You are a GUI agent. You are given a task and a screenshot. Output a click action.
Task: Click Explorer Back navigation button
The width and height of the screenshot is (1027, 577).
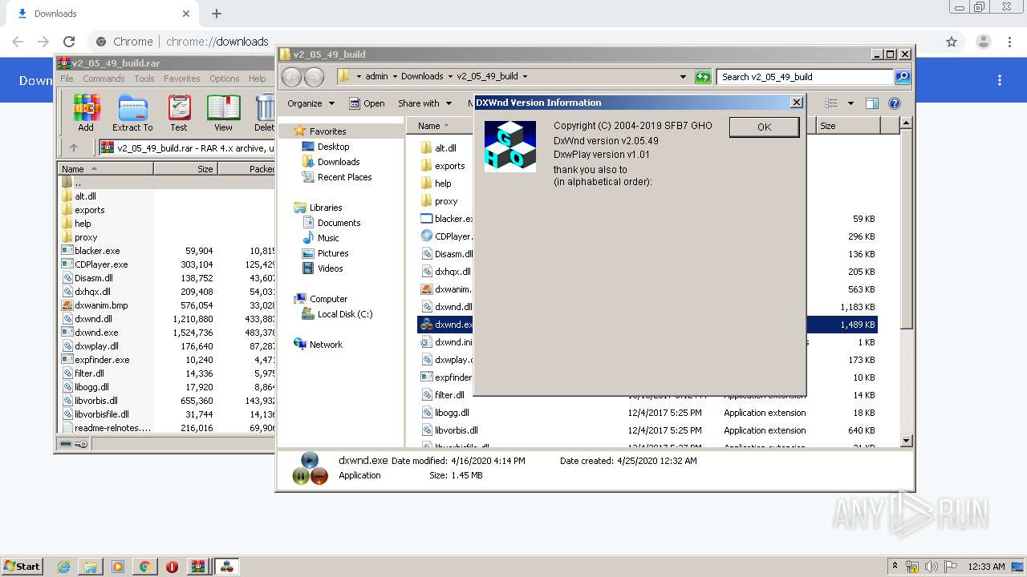point(291,77)
